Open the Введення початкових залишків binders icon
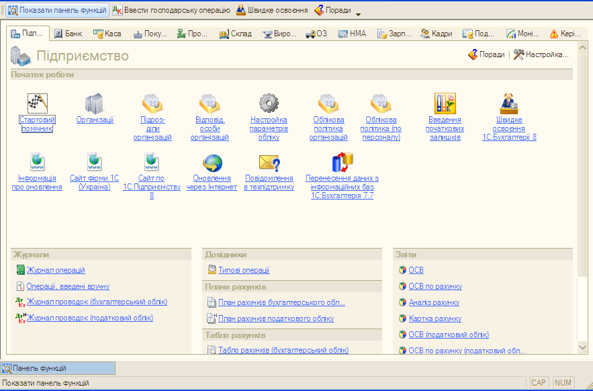The height and width of the screenshot is (391, 593). (445, 103)
